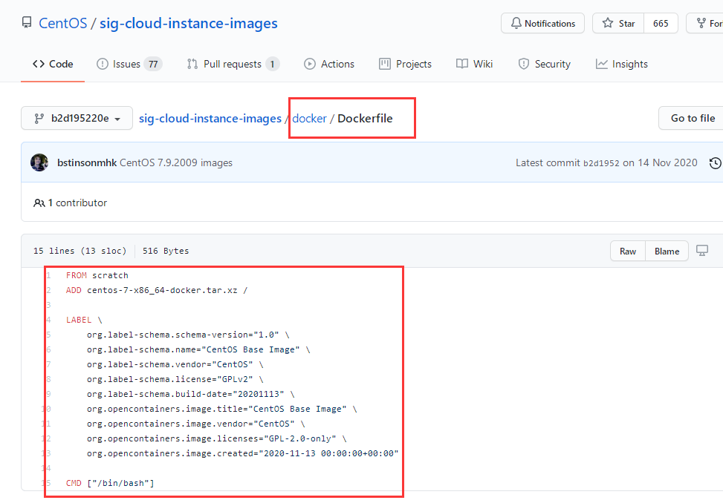
Task: Open file in desktop monitor icon
Action: [702, 251]
